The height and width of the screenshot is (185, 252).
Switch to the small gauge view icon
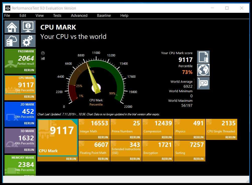click(43, 53)
